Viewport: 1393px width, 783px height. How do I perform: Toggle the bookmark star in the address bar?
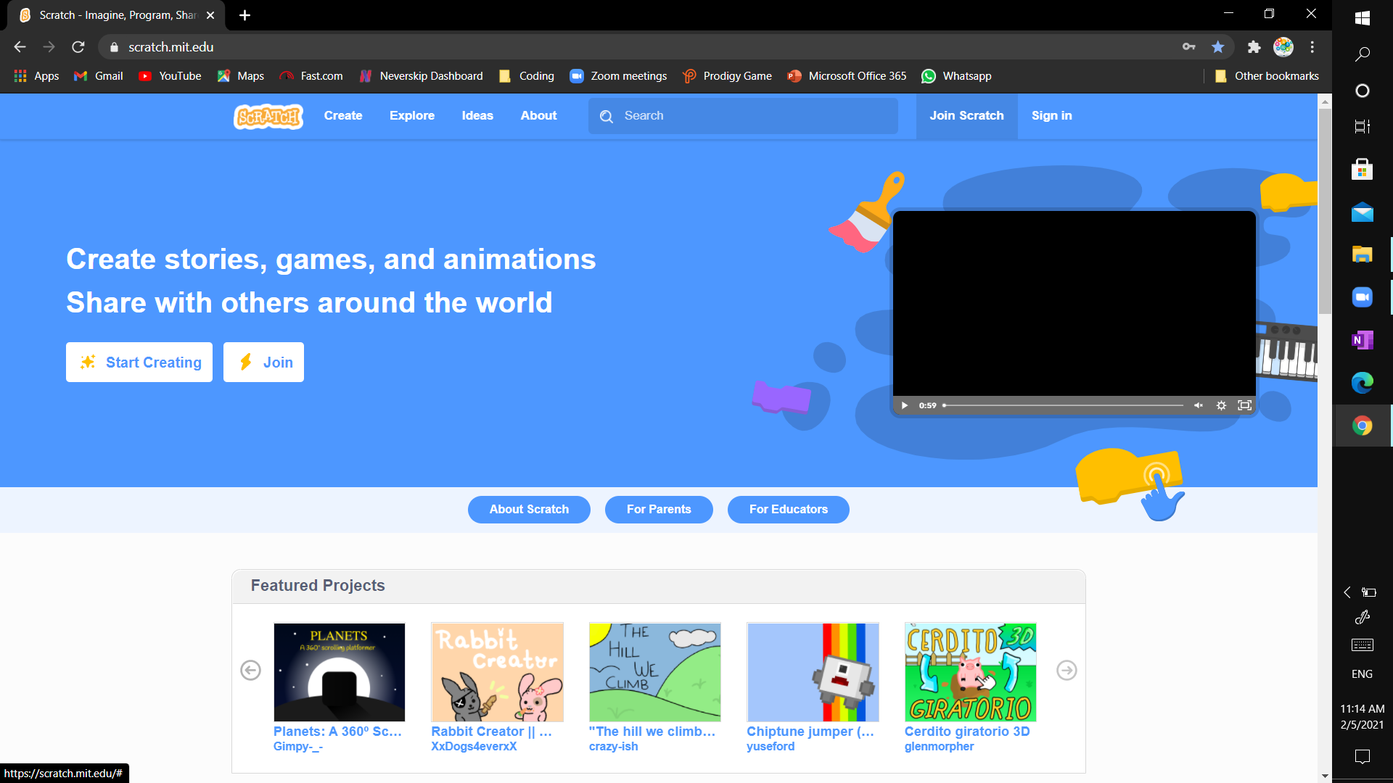coord(1218,46)
